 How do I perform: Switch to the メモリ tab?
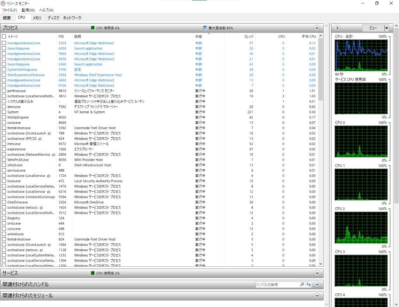pos(37,17)
